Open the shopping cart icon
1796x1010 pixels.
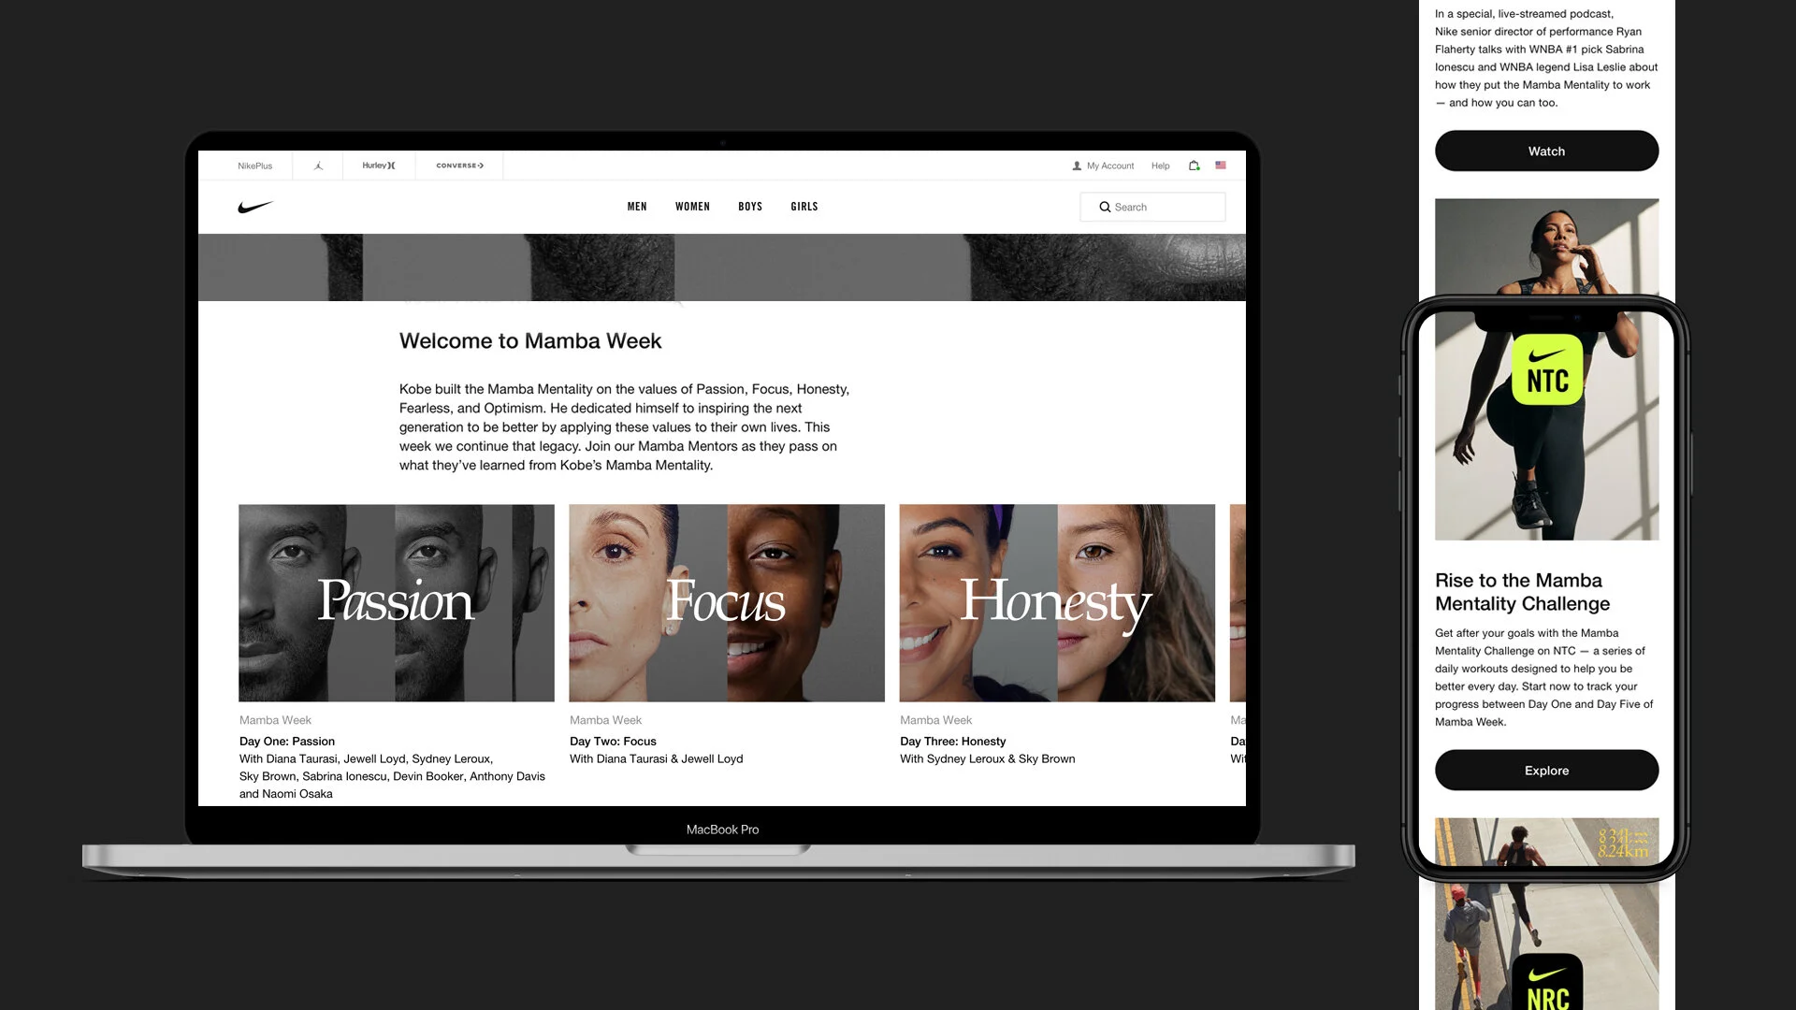tap(1194, 166)
